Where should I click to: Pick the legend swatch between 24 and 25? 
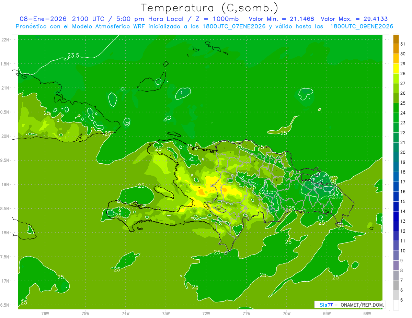tap(396, 108)
